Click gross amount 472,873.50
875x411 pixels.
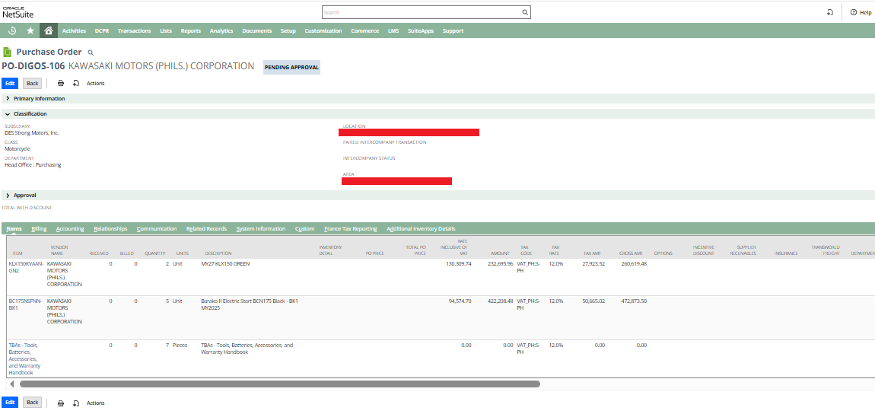coord(633,301)
